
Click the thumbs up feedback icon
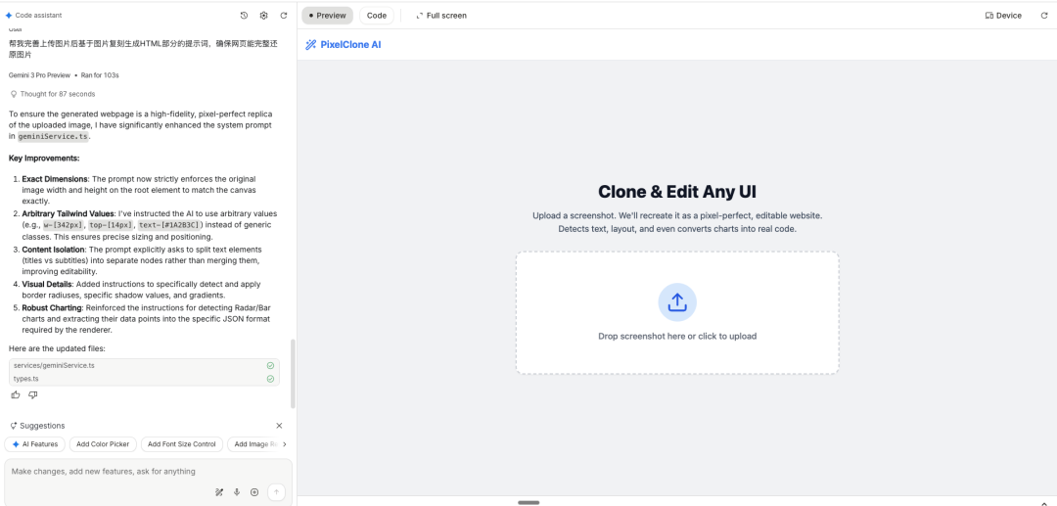17,394
